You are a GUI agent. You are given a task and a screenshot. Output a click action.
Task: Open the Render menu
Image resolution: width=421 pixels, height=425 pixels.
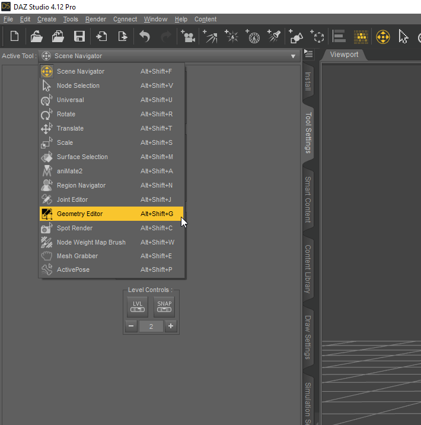[95, 19]
